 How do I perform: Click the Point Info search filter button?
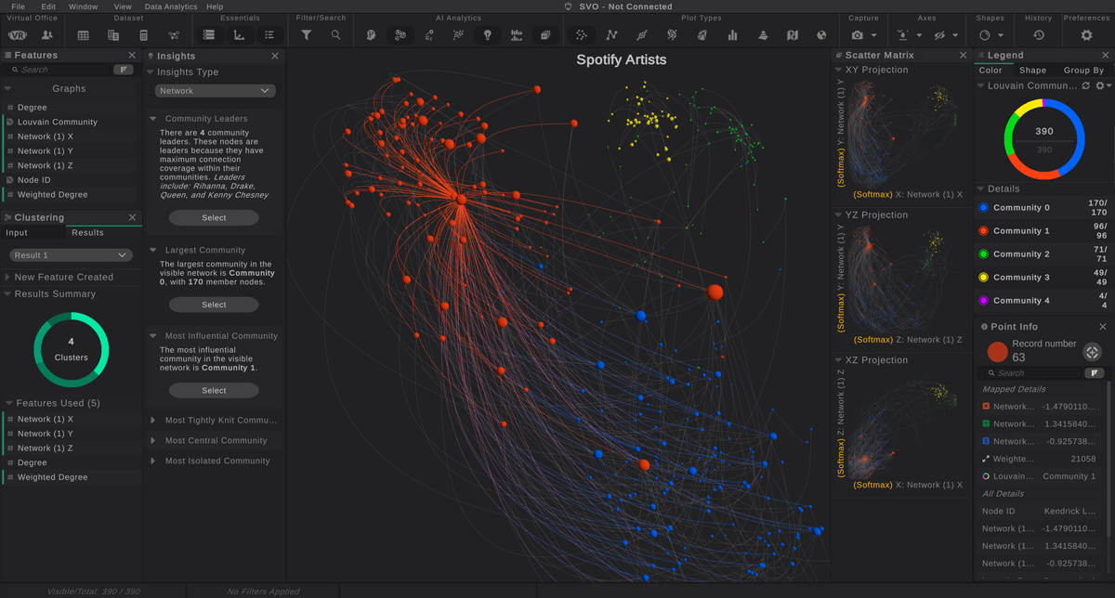[1095, 373]
